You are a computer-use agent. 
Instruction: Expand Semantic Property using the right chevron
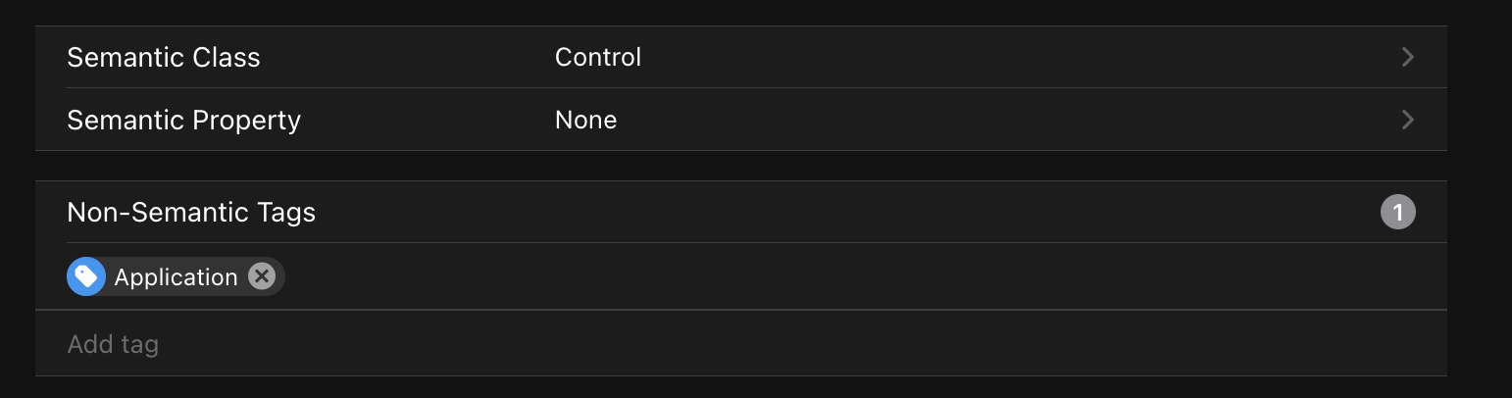pos(1408,120)
